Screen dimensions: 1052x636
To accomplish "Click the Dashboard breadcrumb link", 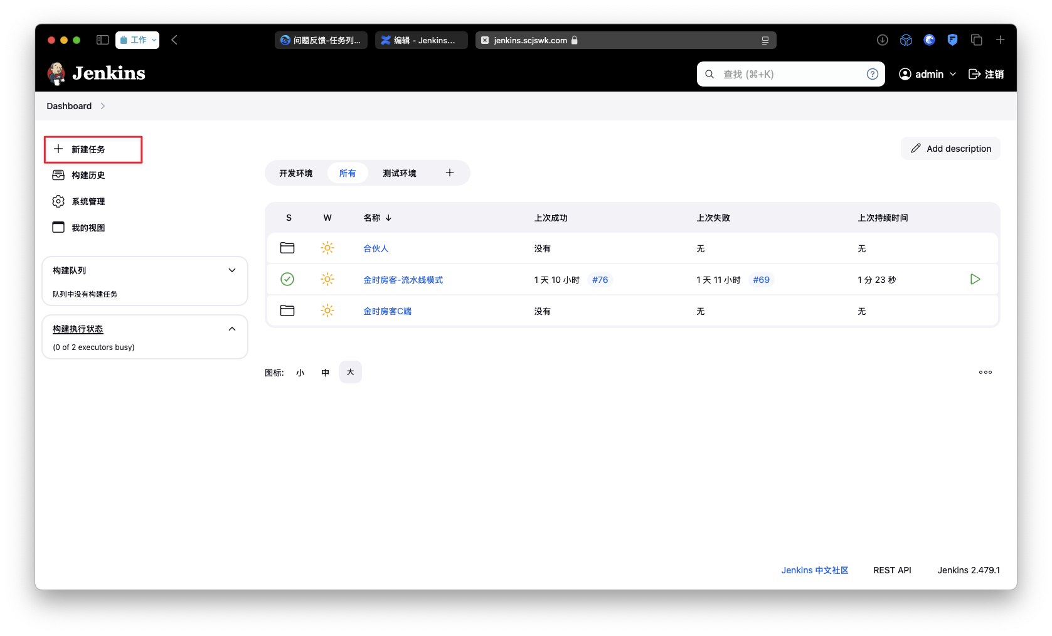I will click(x=69, y=106).
